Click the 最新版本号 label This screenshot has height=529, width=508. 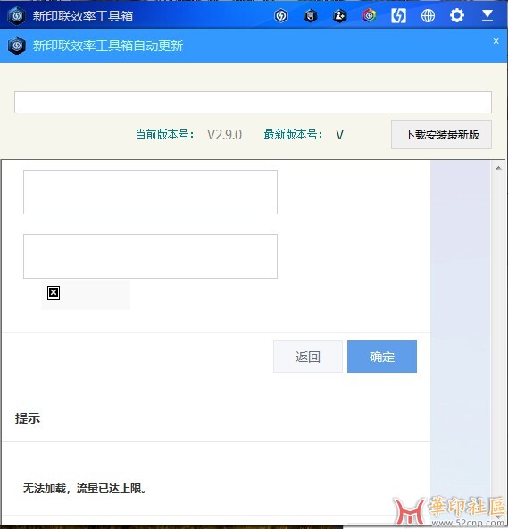point(293,134)
